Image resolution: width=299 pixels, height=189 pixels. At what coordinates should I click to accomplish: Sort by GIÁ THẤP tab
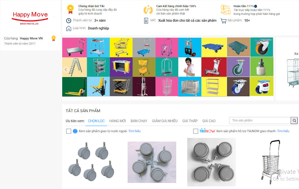190,121
